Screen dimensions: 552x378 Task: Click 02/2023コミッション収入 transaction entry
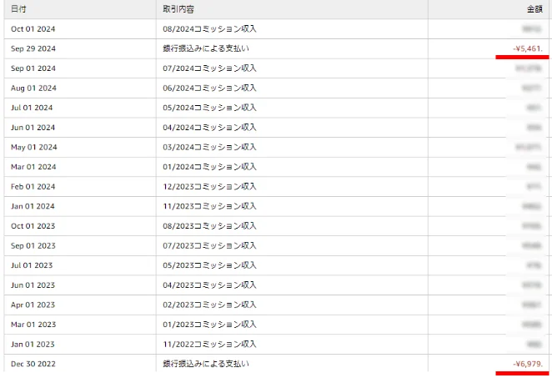point(209,305)
